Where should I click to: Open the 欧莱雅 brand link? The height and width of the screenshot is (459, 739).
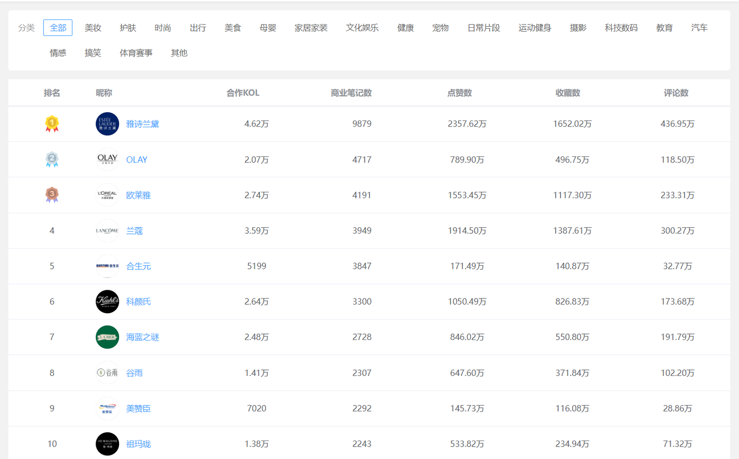[x=139, y=195]
